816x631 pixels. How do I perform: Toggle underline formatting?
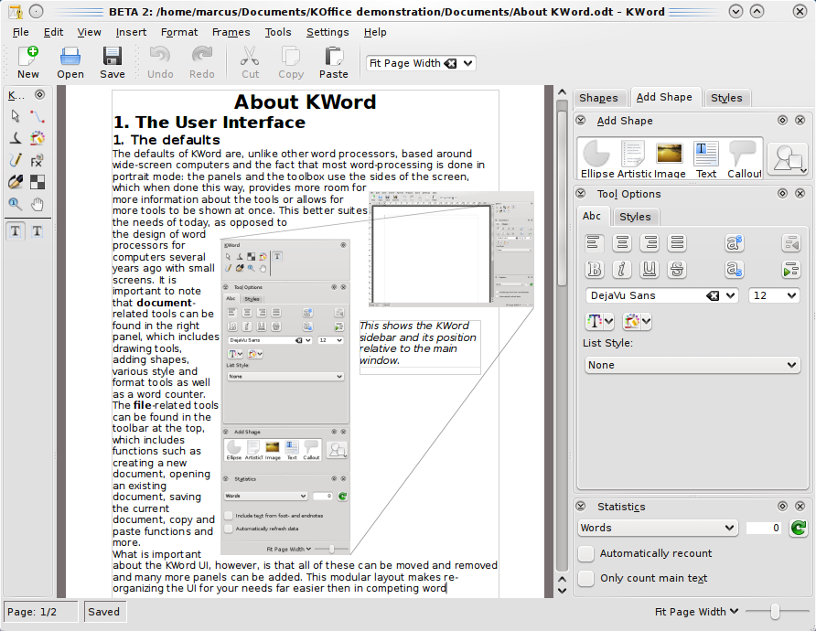click(x=649, y=269)
